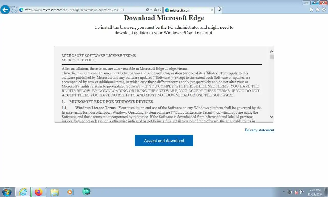
Task: Click the Accept and download button
Action: click(x=164, y=141)
